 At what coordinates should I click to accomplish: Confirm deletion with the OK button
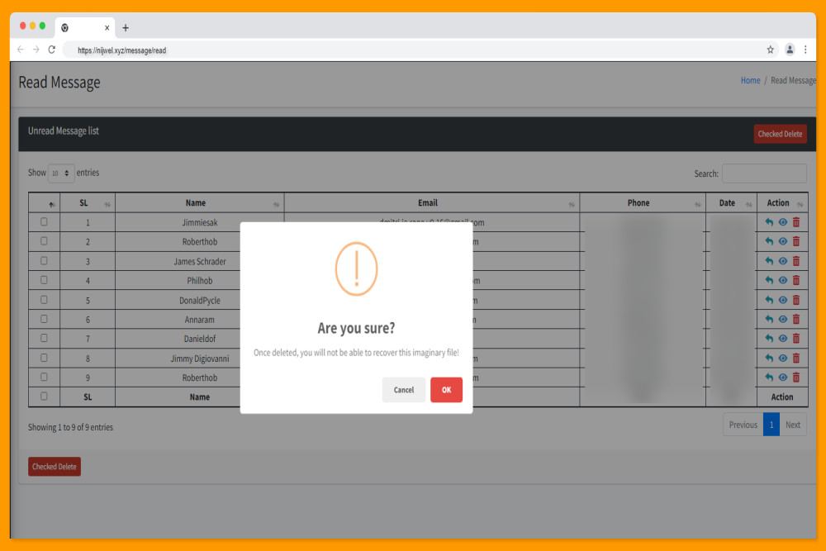[x=446, y=390]
